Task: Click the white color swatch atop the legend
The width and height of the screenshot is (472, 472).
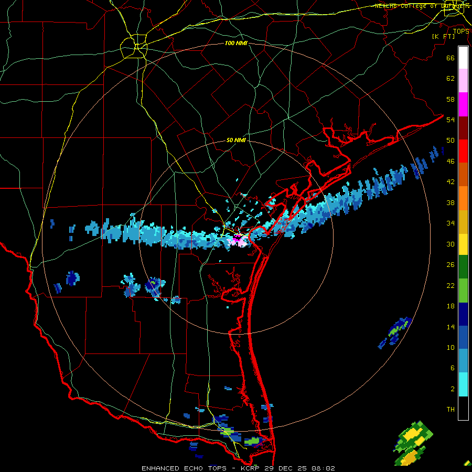Action: pyautogui.click(x=463, y=58)
